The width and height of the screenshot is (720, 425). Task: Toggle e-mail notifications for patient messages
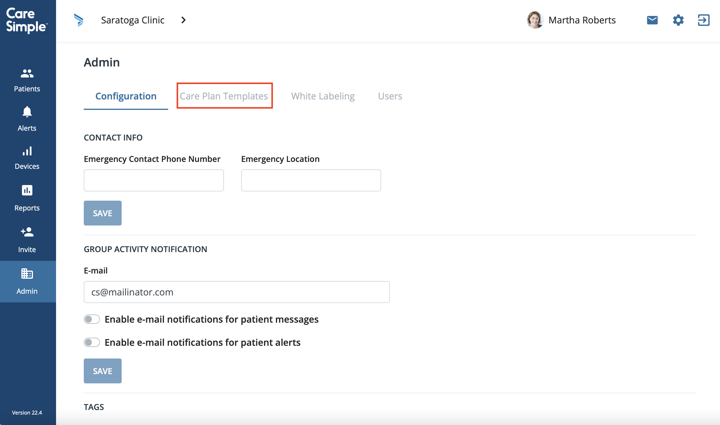[x=92, y=319]
